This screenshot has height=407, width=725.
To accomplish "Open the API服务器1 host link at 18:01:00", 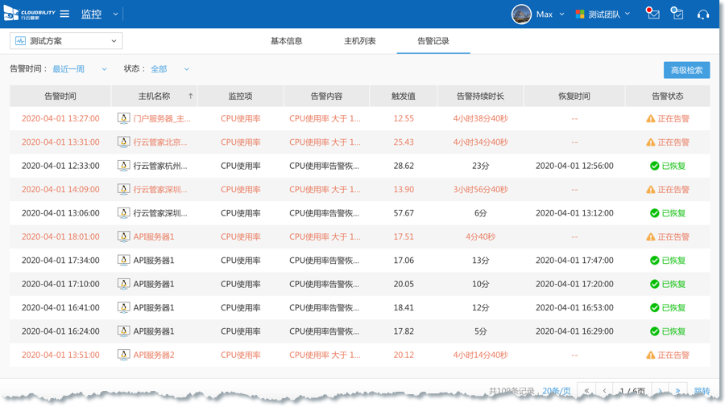I will 153,237.
